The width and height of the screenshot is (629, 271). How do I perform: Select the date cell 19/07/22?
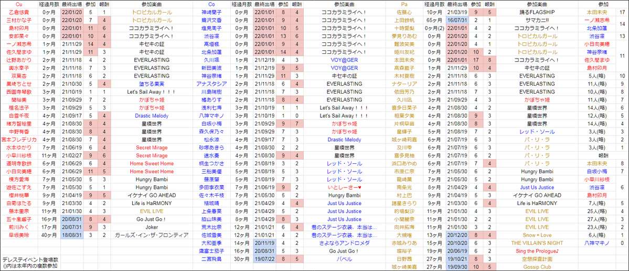pos(265,259)
